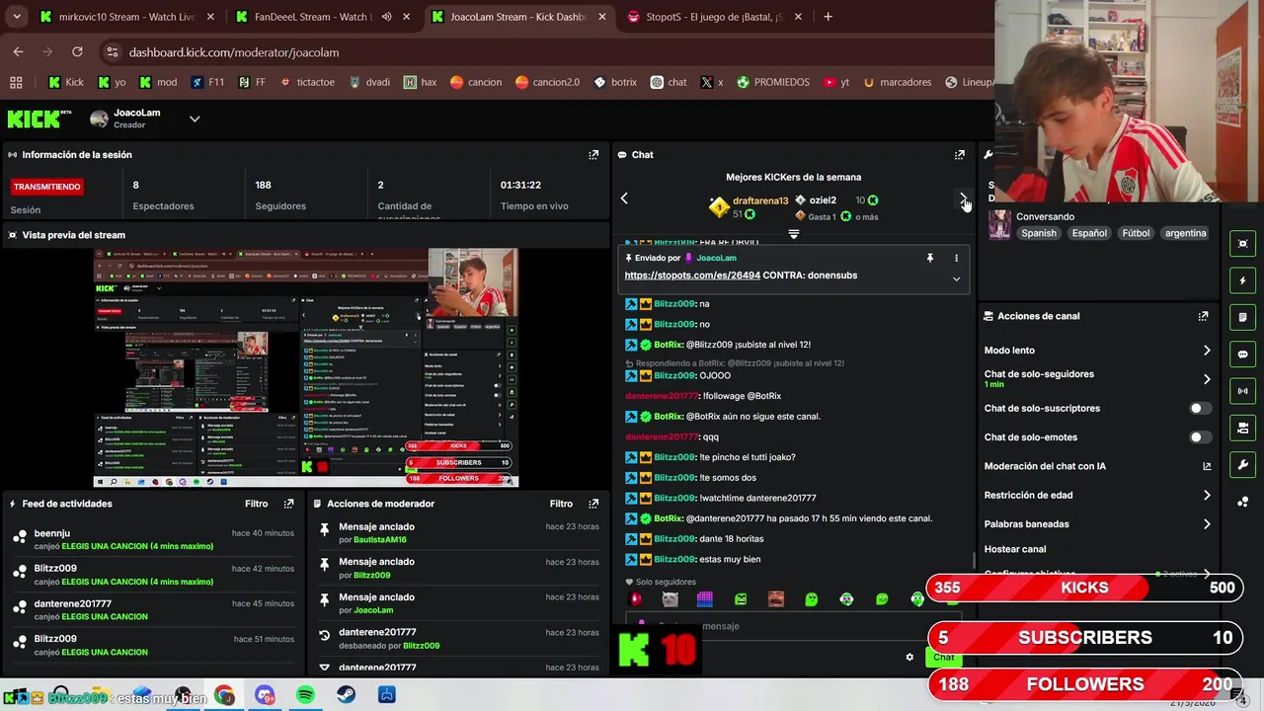Open Spotify from the taskbar
The image size is (1264, 711).
305,696
